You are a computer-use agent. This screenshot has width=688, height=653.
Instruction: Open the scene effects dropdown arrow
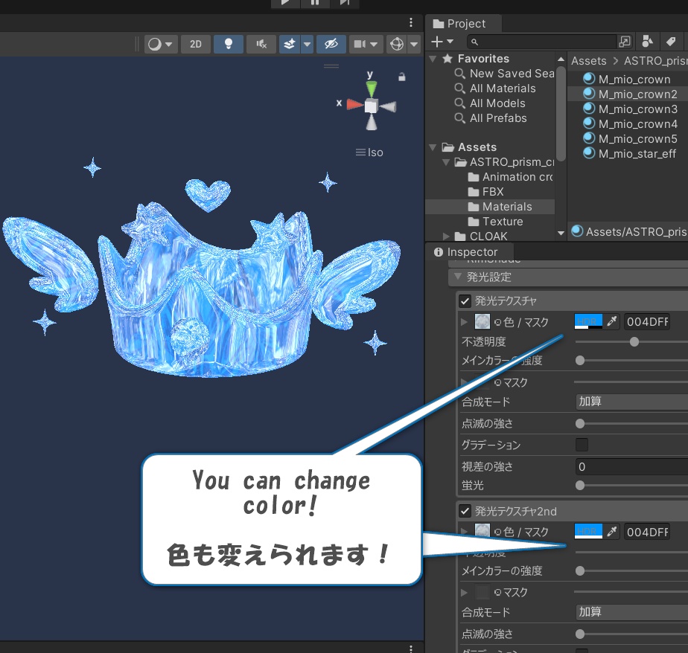tap(307, 44)
